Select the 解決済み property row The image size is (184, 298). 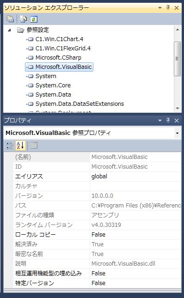click(x=98, y=244)
